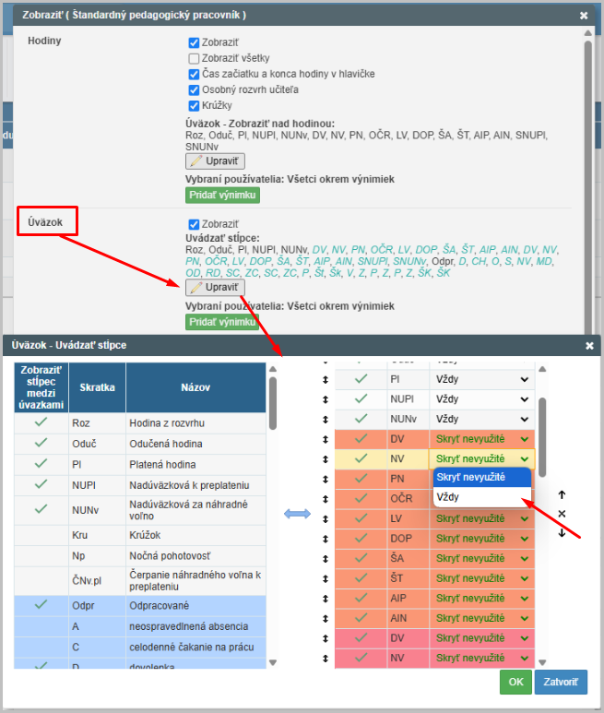
Task: Close the Úväzok - Uvádzať stĺpce dialog
Action: tap(589, 346)
